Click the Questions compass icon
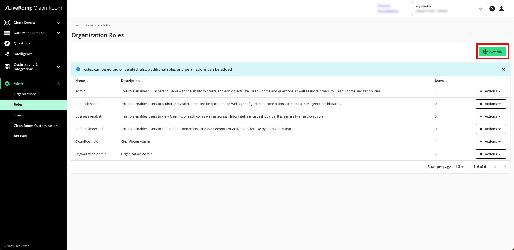This screenshot has height=250, width=514. [x=7, y=43]
